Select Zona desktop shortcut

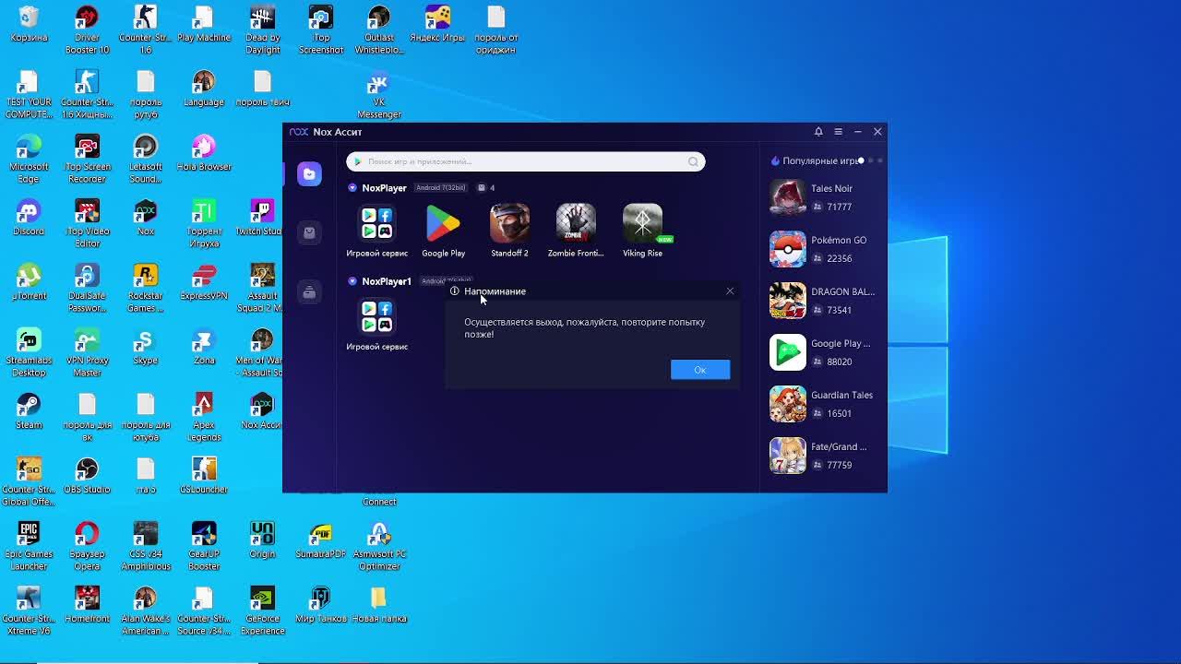tap(204, 348)
